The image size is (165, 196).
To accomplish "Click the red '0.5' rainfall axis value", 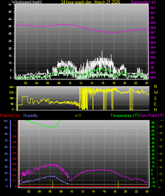I will pos(15,159).
